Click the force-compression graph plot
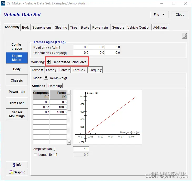Image resolution: width=192 pixels, height=181 pixels. pos(108,117)
